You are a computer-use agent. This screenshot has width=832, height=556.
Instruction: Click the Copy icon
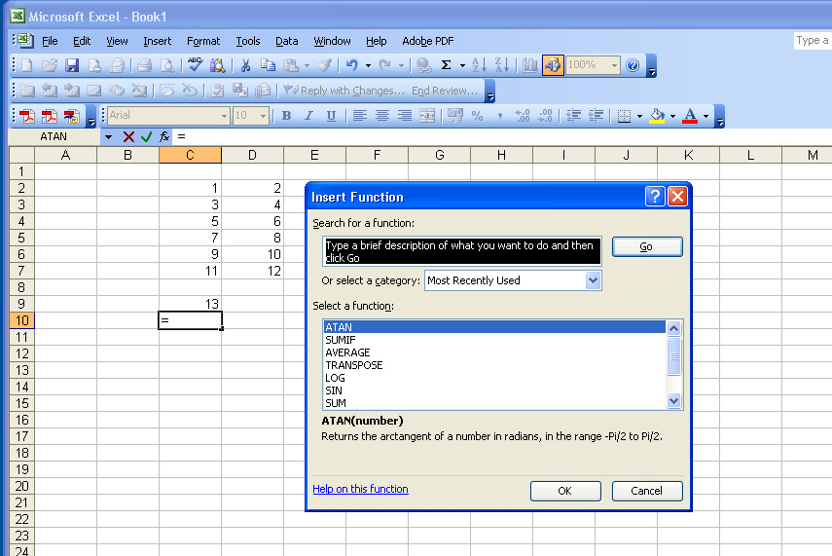[x=268, y=65]
